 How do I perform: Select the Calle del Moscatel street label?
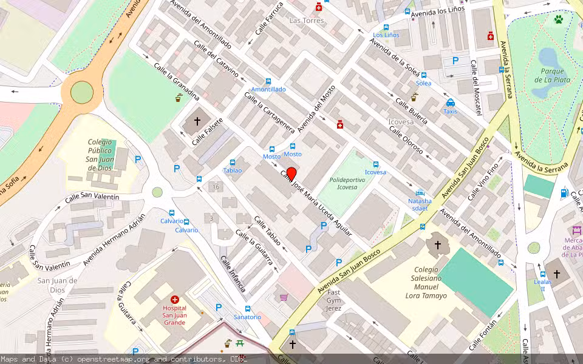(x=476, y=87)
